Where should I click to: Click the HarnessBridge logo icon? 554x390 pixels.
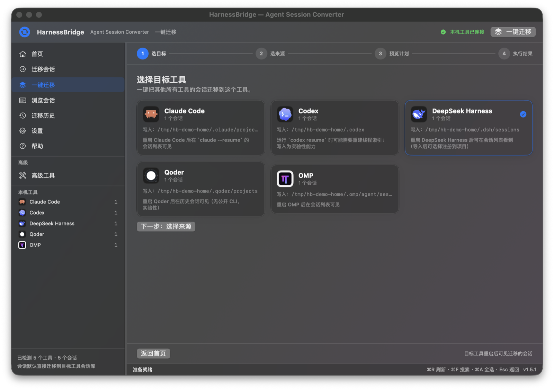pos(25,32)
